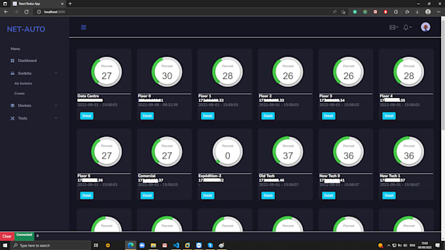Click the Floor 0 gauge showing 30
Screen dimensions: 445x250
[167, 72]
